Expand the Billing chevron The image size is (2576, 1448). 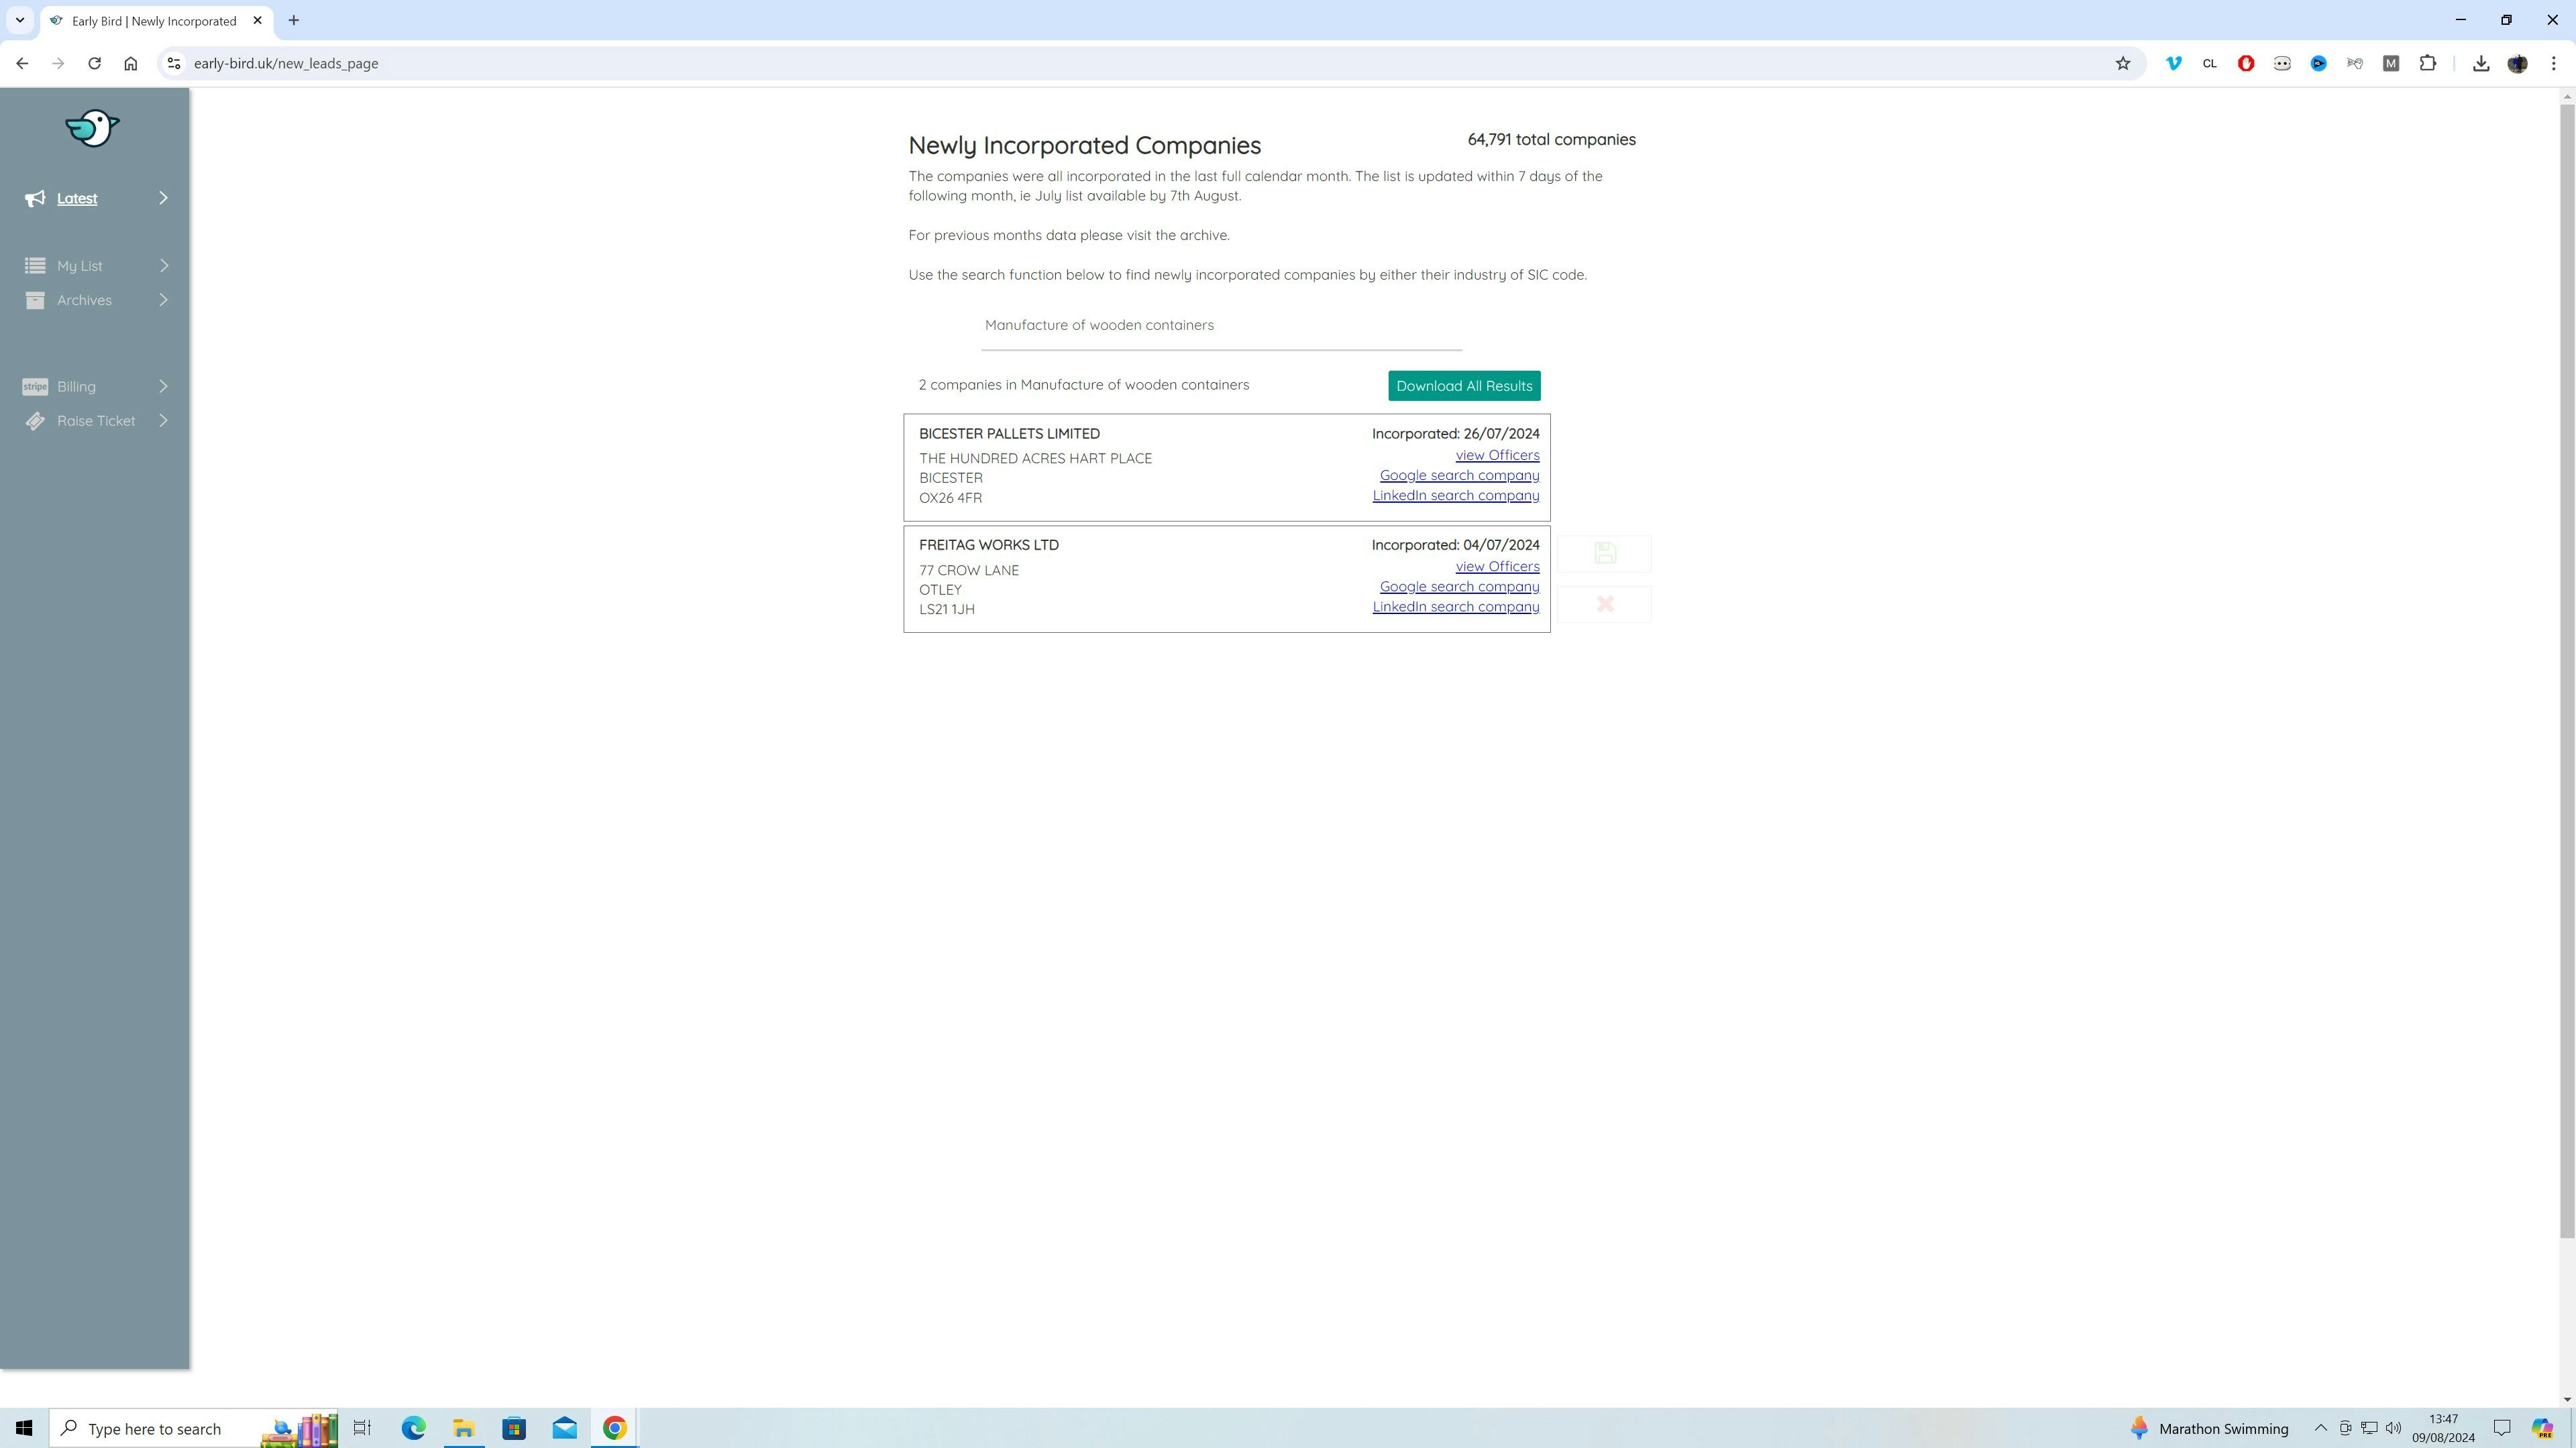164,387
